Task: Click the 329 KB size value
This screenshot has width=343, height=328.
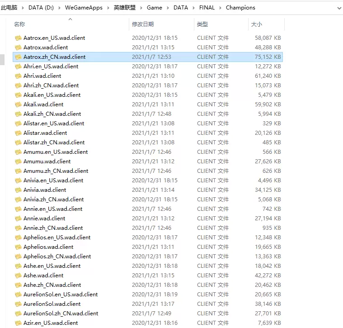Action: pos(272,124)
